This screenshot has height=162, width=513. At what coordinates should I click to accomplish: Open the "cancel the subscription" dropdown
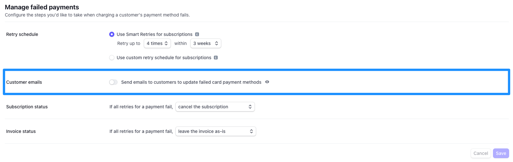[215, 107]
